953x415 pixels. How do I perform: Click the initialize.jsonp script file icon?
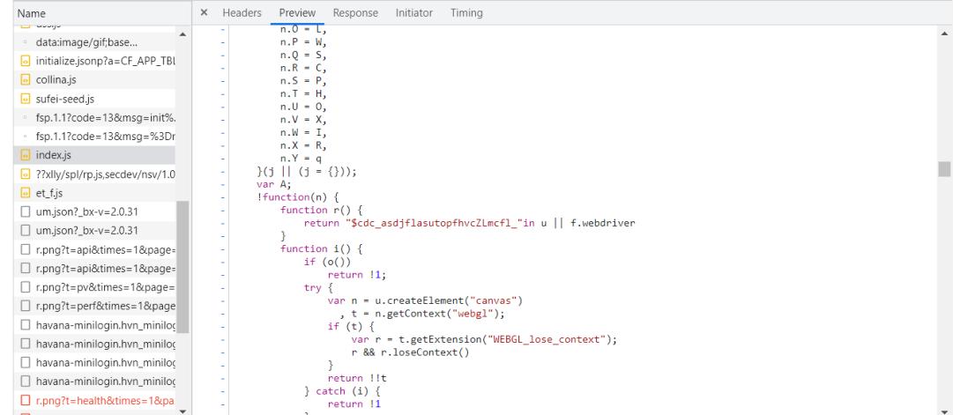click(25, 61)
